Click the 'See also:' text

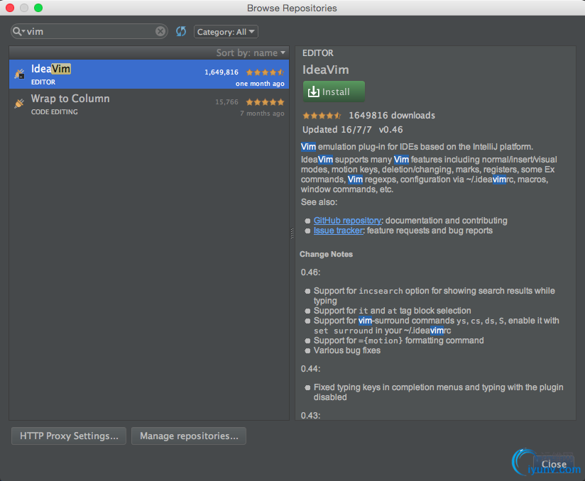pos(319,202)
